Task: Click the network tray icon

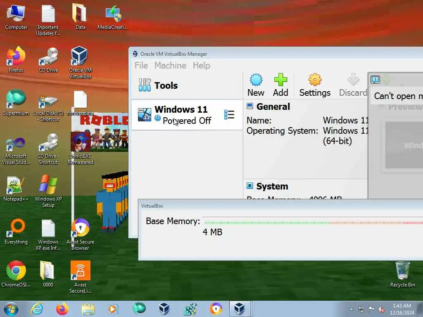Action: pos(361,309)
